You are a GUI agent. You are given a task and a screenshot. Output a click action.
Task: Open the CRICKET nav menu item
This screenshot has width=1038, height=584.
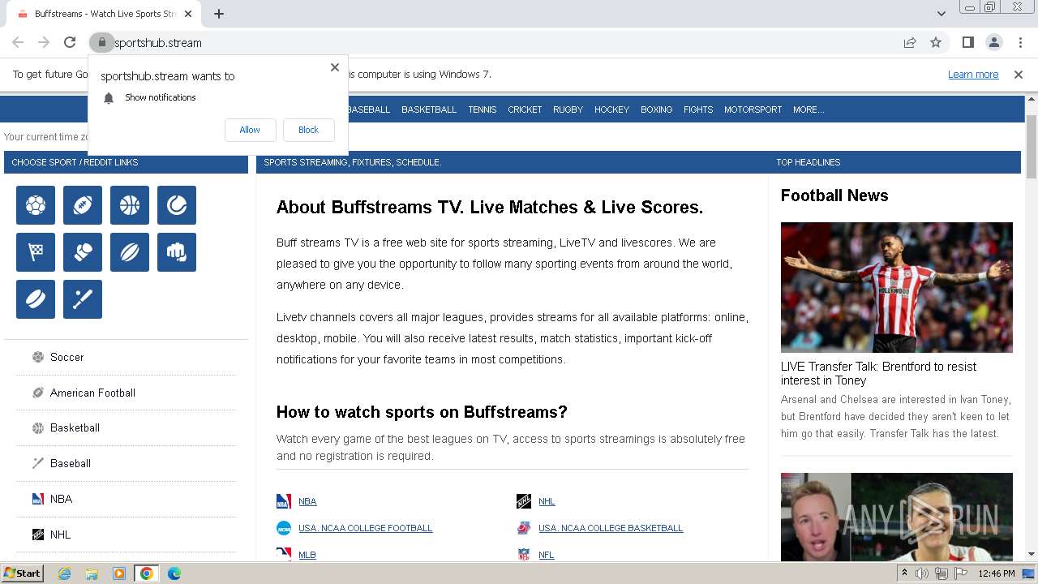525,109
